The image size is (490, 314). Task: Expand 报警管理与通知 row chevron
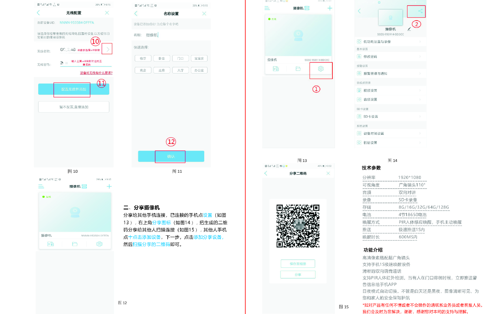[420, 73]
